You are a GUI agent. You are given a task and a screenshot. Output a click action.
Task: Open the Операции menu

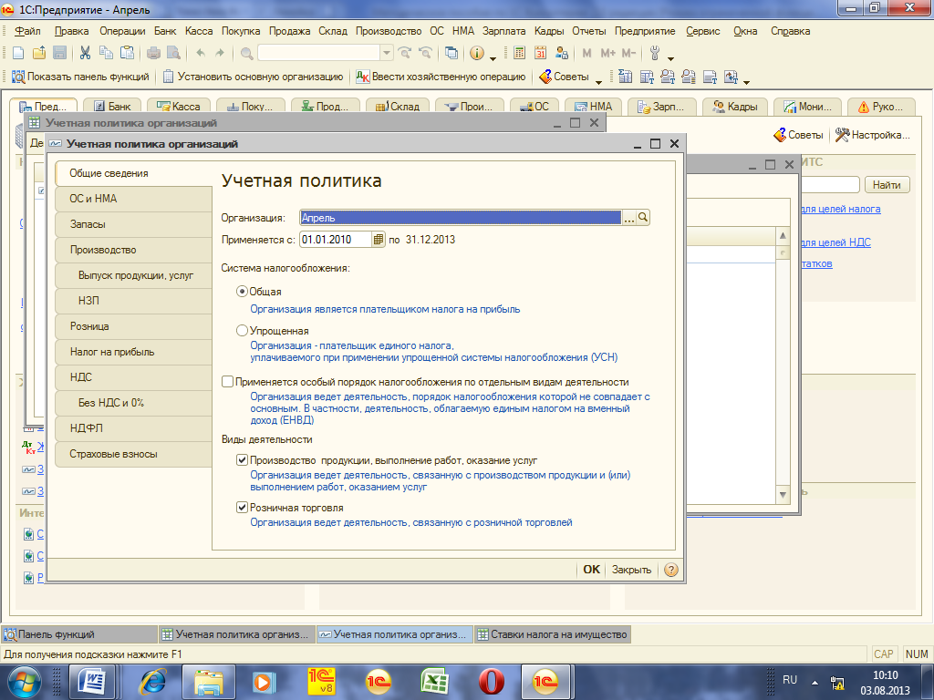tap(122, 31)
